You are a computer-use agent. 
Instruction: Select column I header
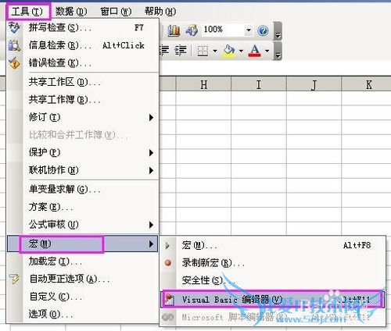(x=259, y=84)
